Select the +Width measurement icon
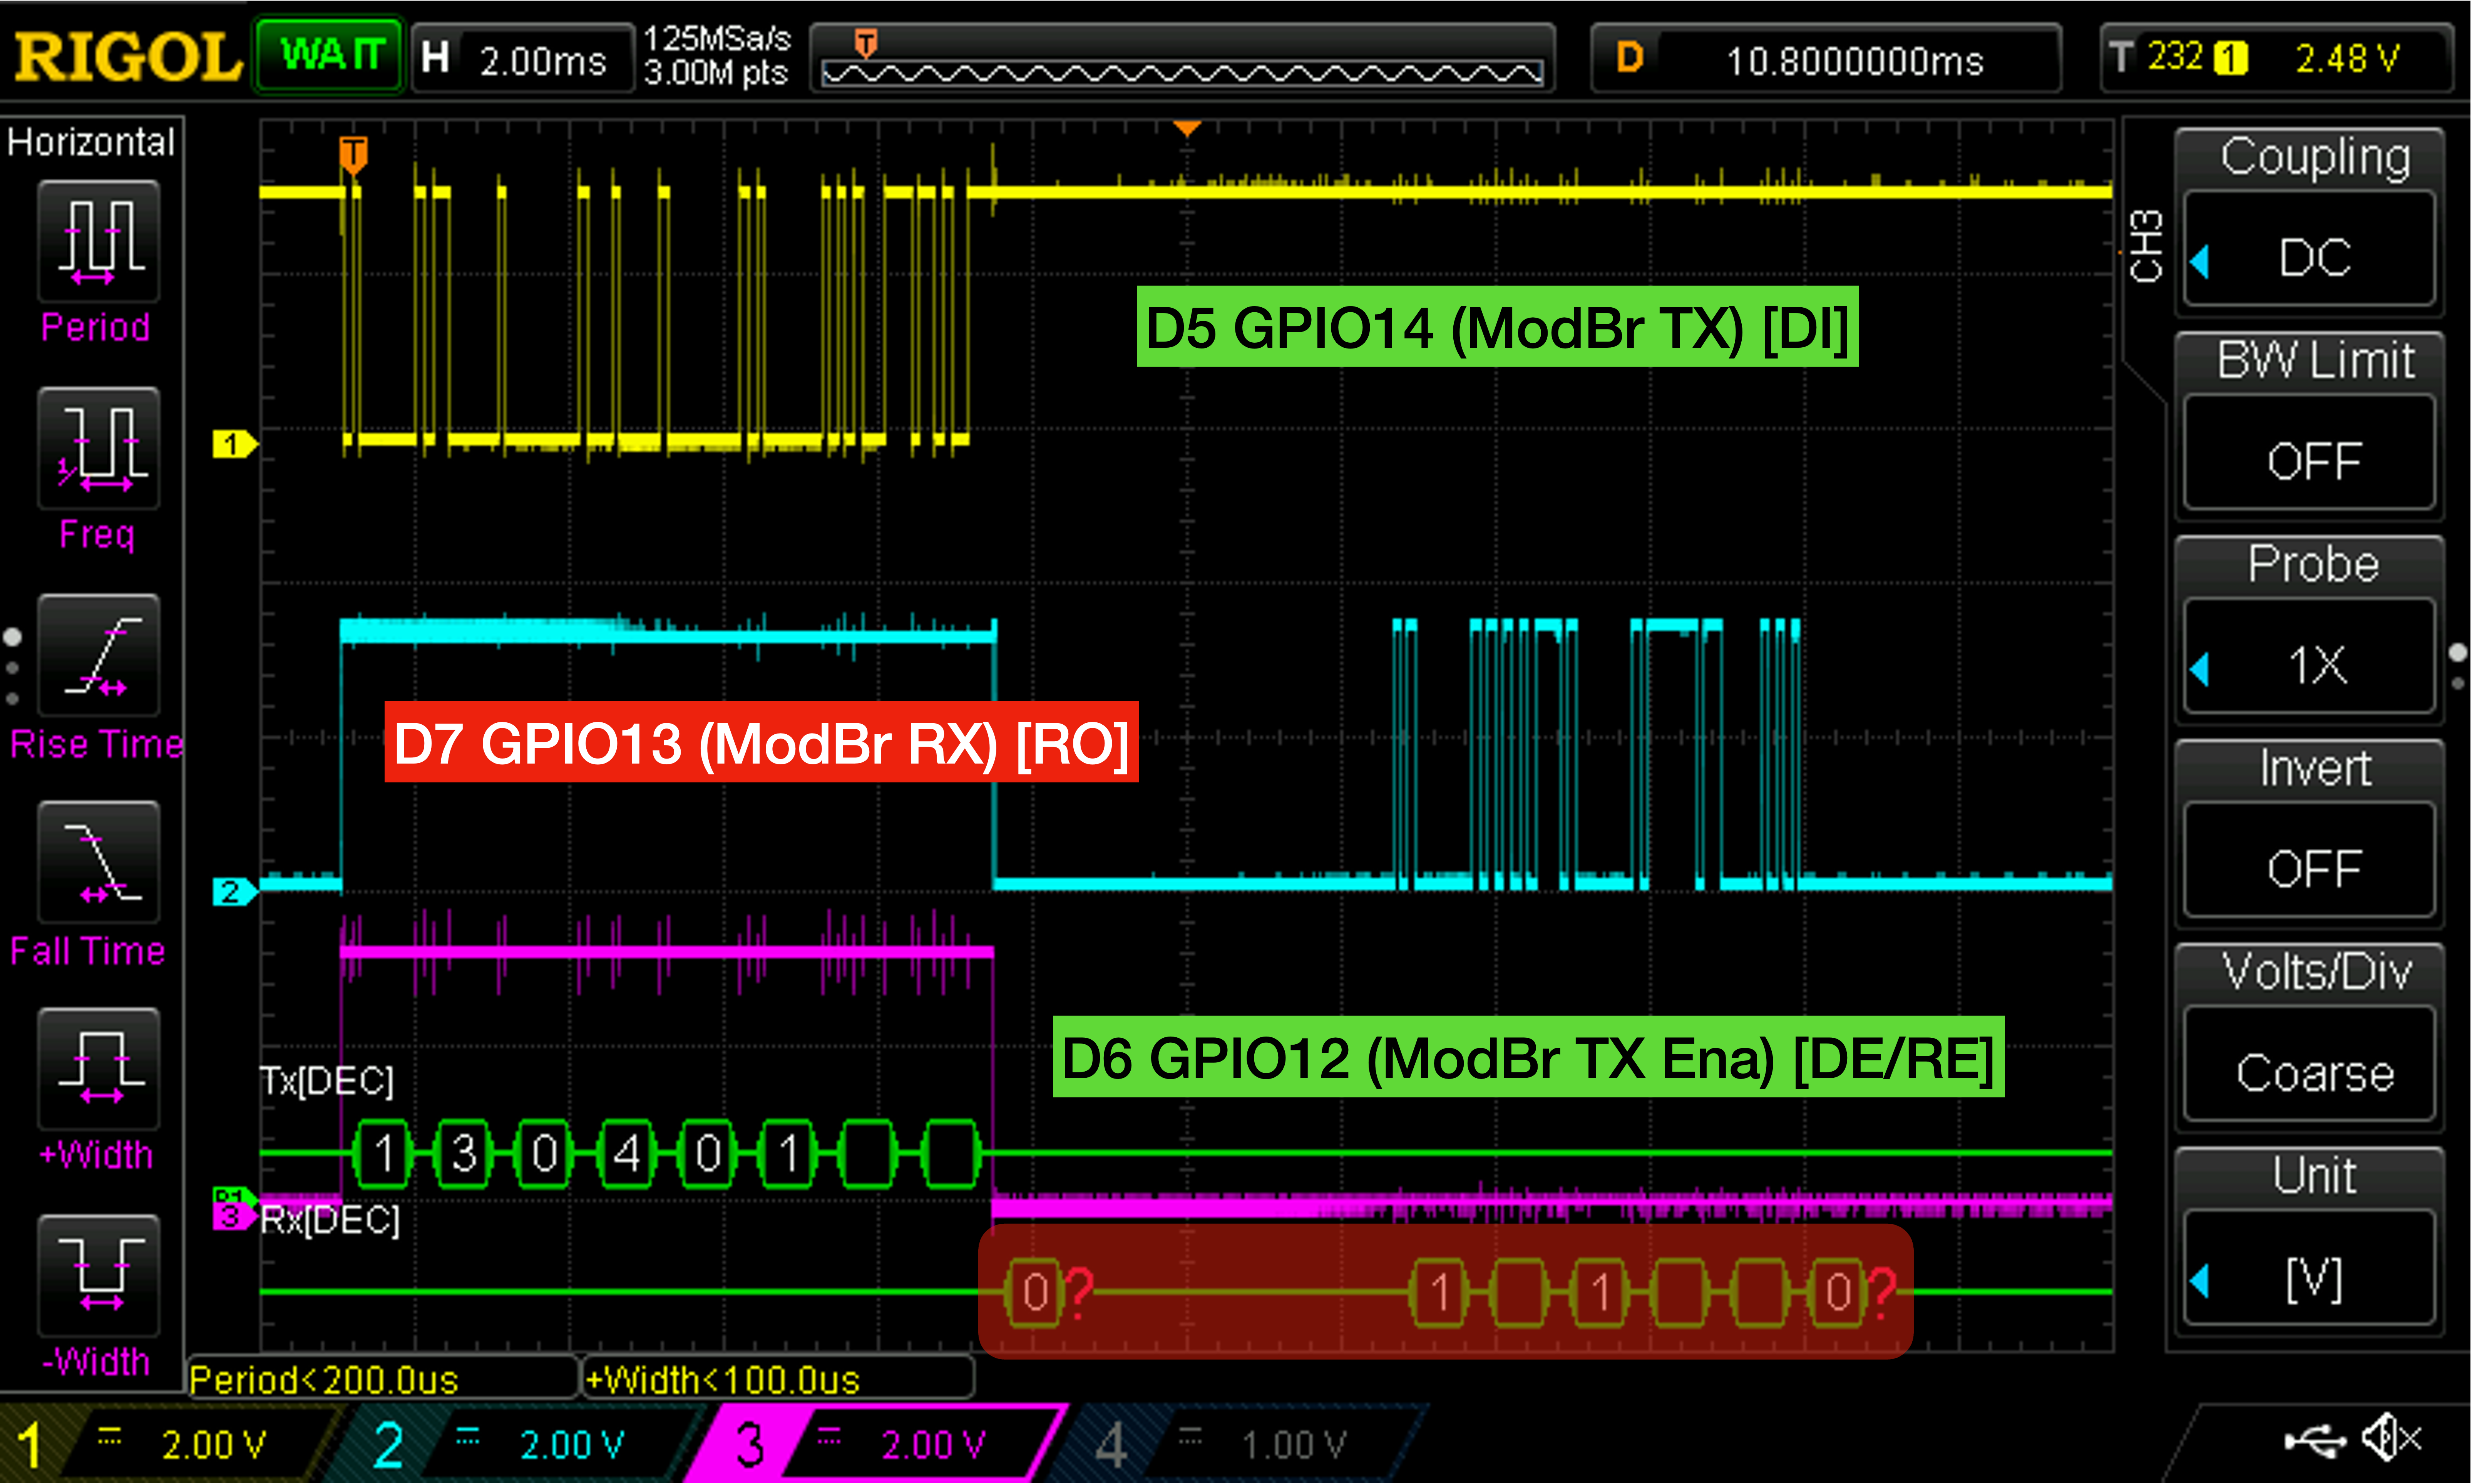 click(98, 1069)
